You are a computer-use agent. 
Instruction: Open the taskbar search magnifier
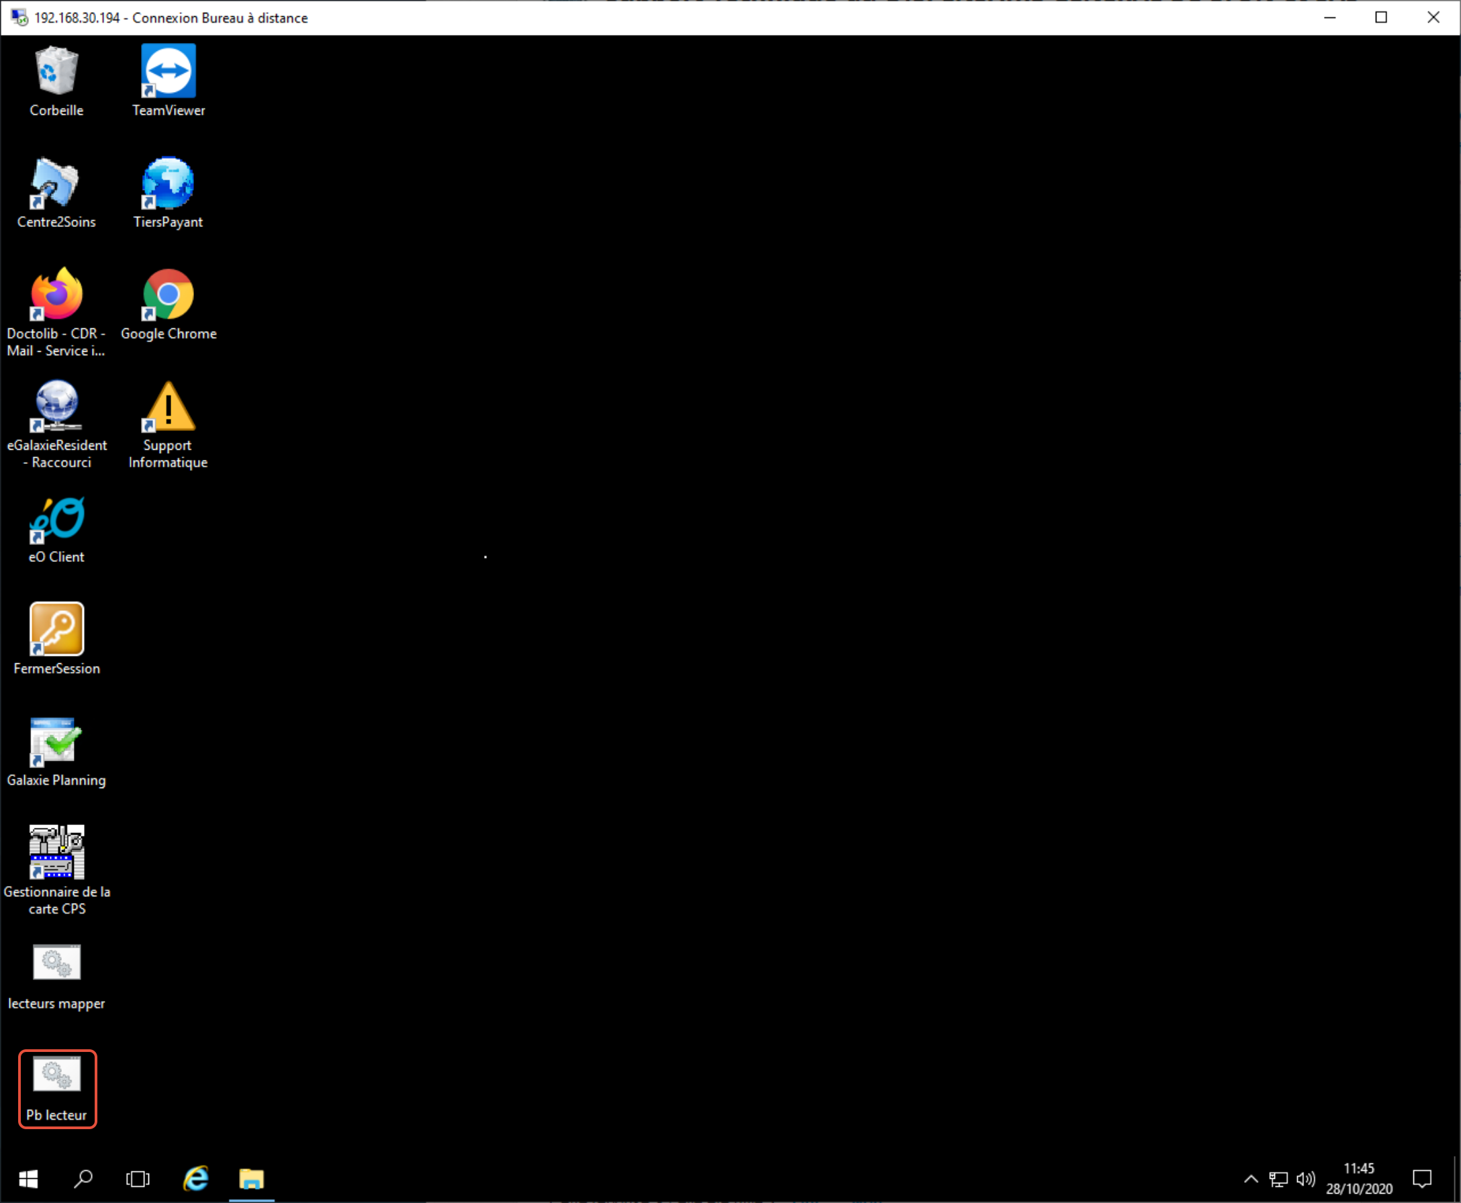pos(83,1179)
